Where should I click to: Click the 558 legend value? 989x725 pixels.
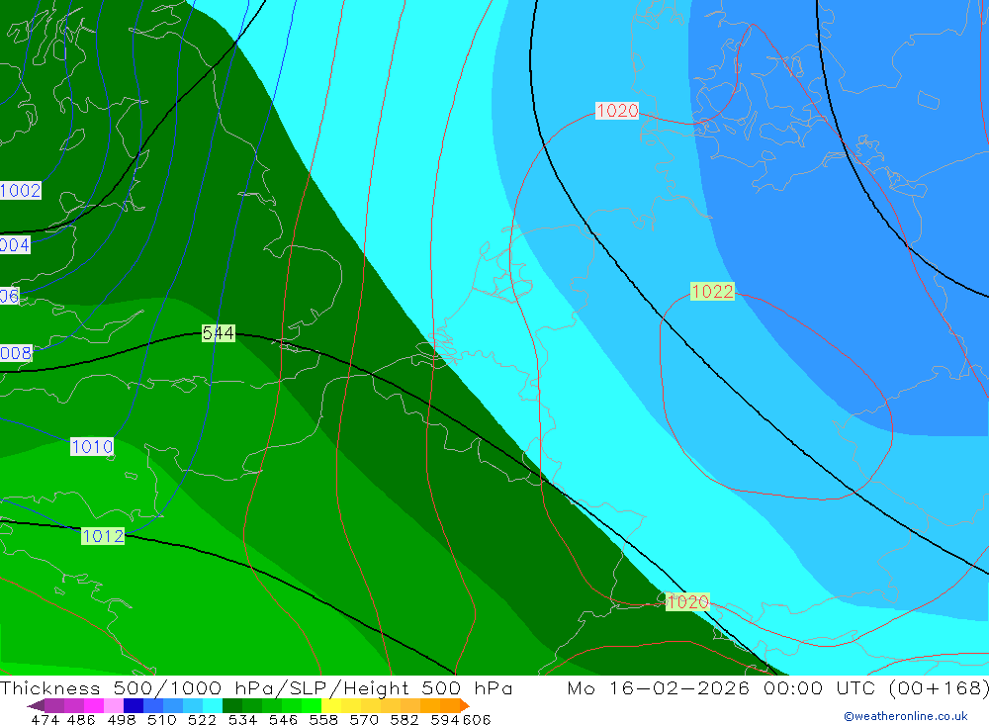[323, 719]
